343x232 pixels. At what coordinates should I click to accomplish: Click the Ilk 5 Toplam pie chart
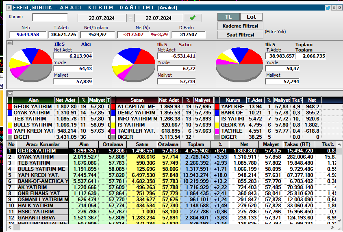[239, 64]
